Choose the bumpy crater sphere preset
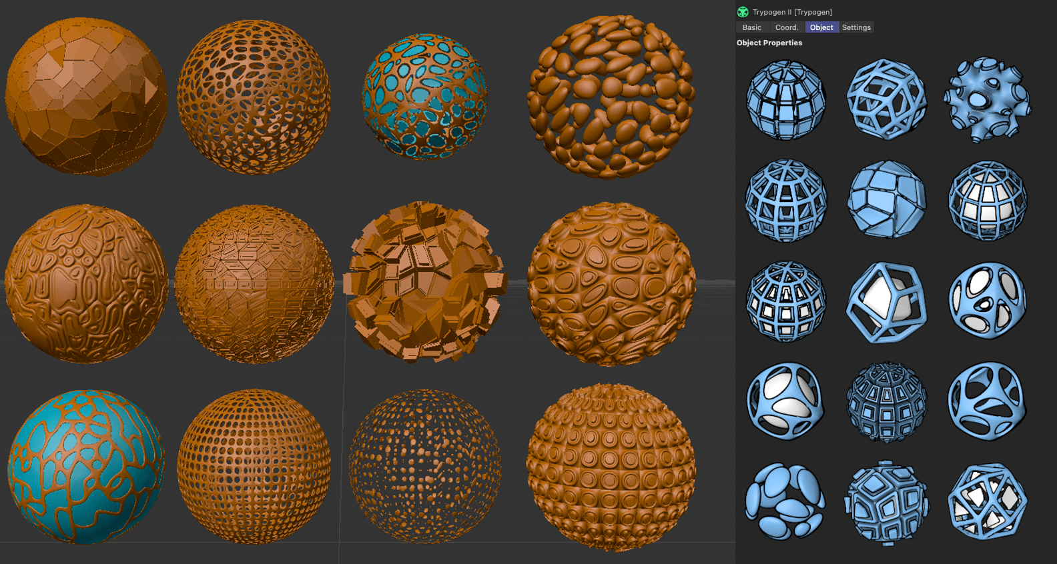This screenshot has height=564, width=1057. tap(988, 100)
